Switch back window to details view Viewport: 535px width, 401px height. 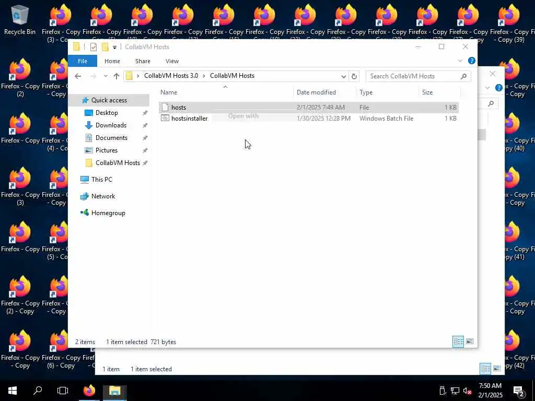[485, 369]
